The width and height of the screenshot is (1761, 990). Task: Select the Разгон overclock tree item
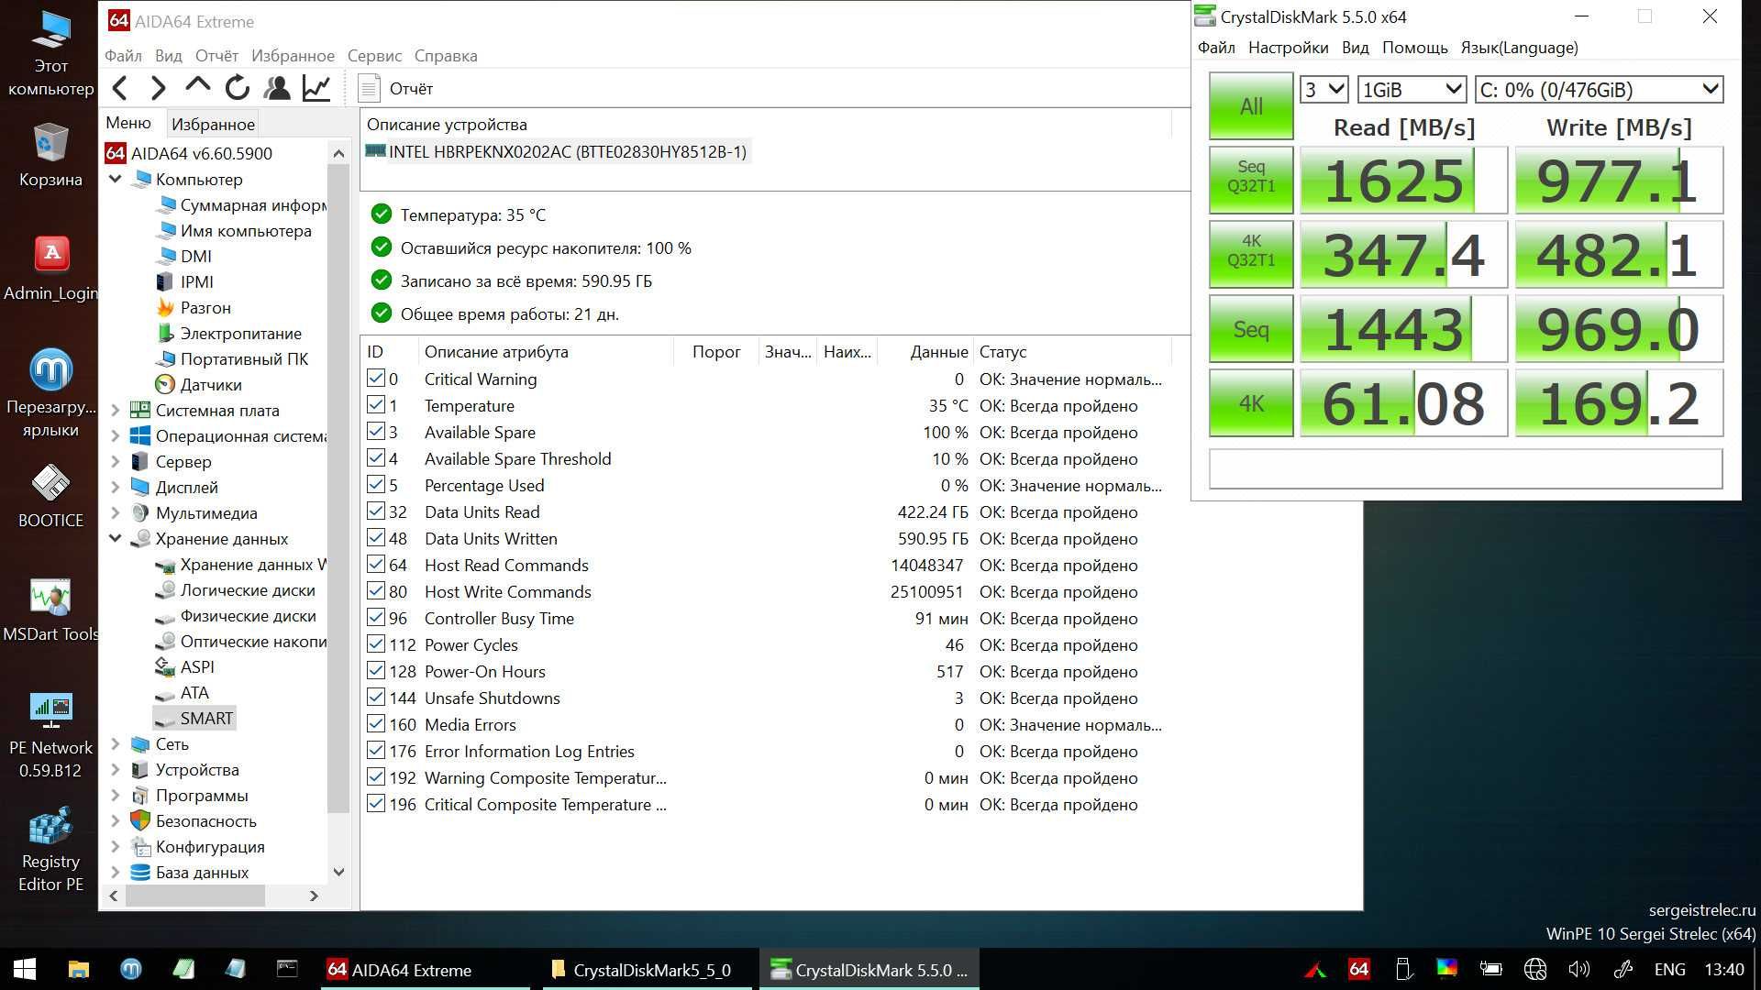click(205, 307)
